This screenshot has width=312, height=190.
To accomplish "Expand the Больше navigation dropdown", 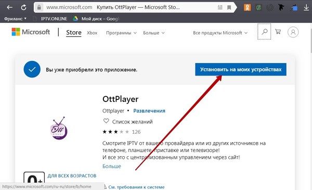I will click(x=154, y=33).
